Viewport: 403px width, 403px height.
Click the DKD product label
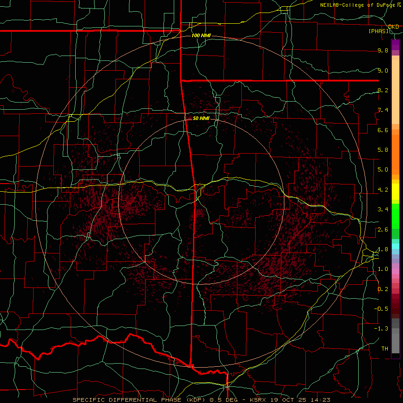[394, 26]
